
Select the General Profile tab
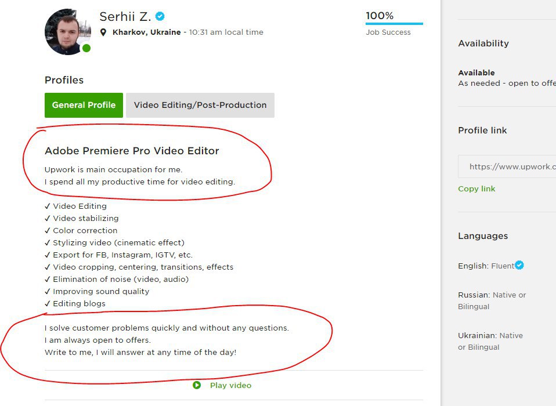[84, 105]
